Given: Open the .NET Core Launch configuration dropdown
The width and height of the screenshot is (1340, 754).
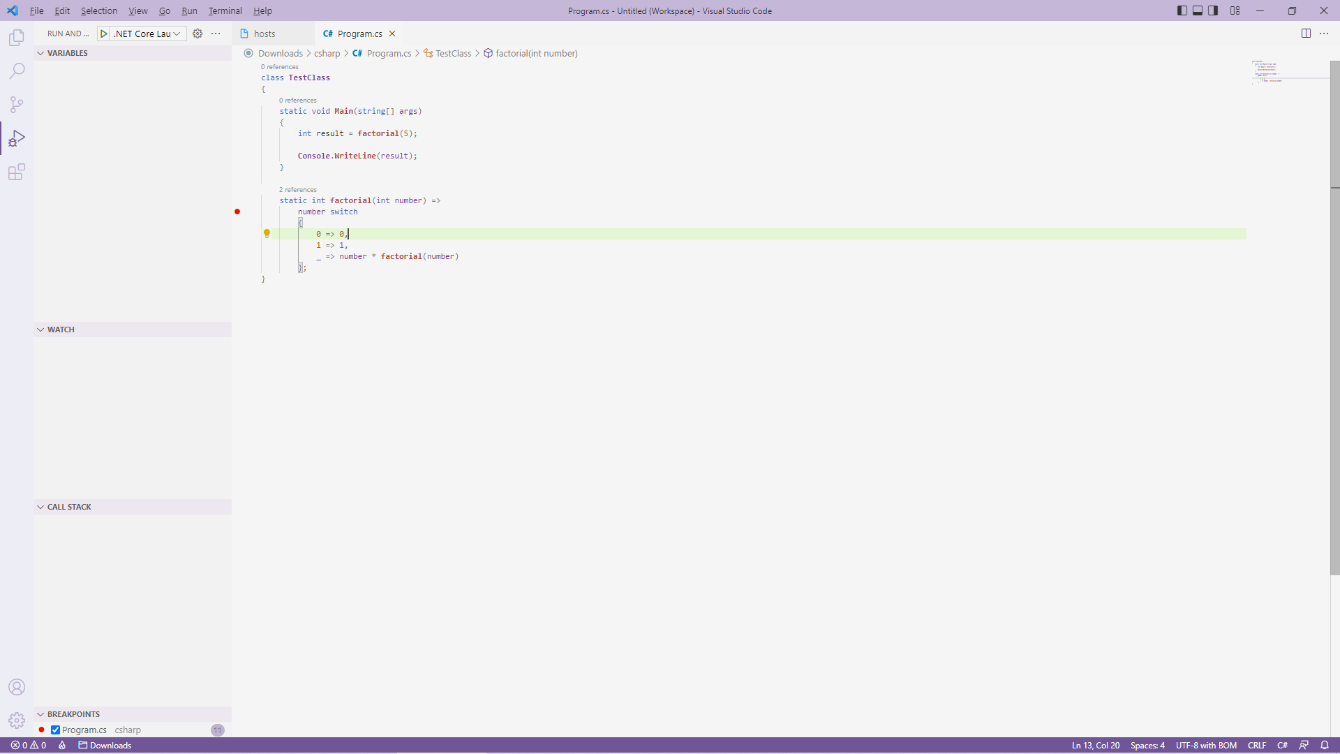Looking at the screenshot, I should click(x=148, y=34).
